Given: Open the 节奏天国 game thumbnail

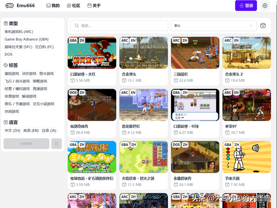Looking at the screenshot, I should [247, 157].
